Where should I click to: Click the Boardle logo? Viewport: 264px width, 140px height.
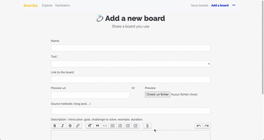[30, 5]
